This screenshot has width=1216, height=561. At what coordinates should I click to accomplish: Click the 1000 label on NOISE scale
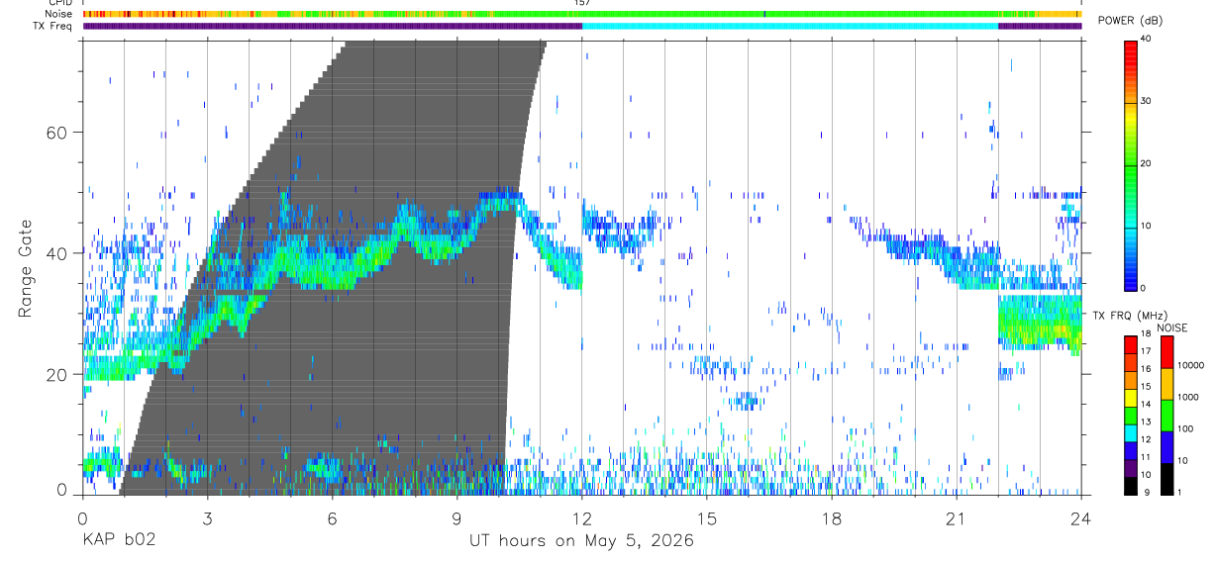[1187, 397]
